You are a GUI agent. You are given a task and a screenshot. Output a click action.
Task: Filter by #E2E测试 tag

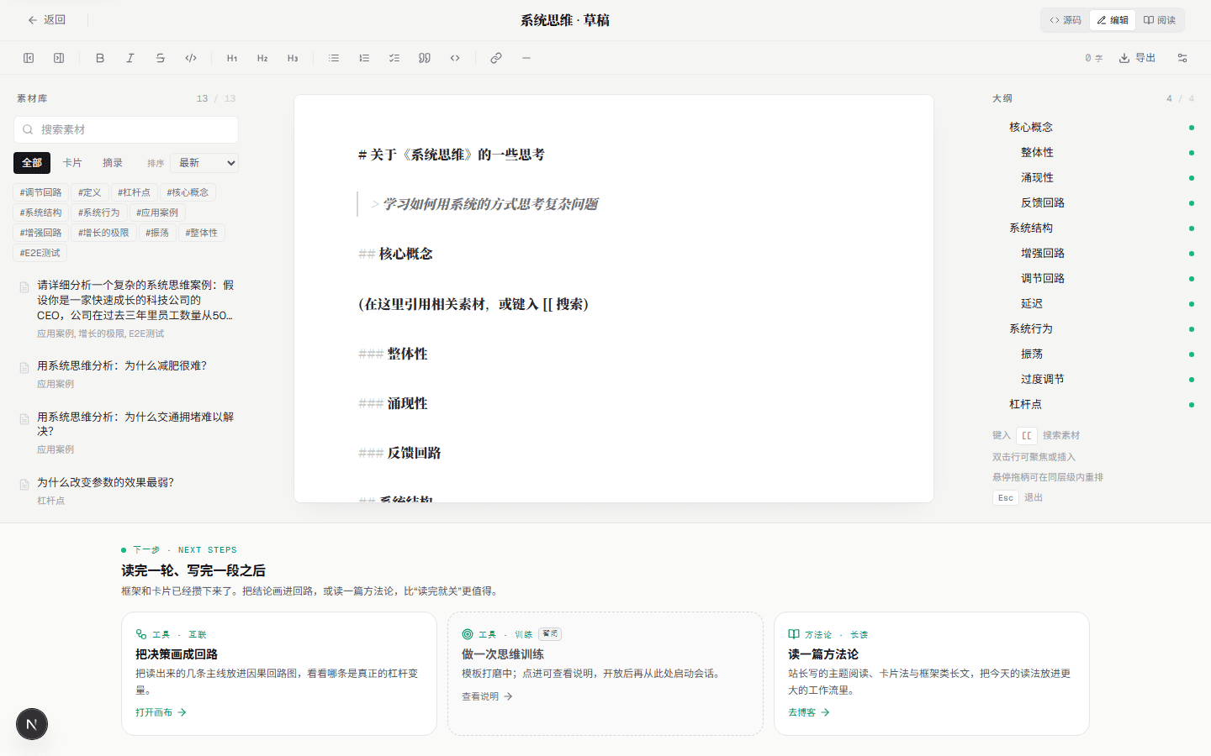(x=40, y=253)
